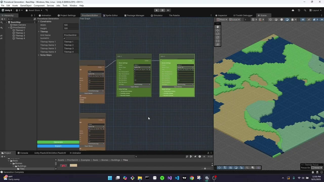The height and width of the screenshot is (182, 324).
Task: Toggle 2D view mode in Scene
Action: [x=303, y=20]
